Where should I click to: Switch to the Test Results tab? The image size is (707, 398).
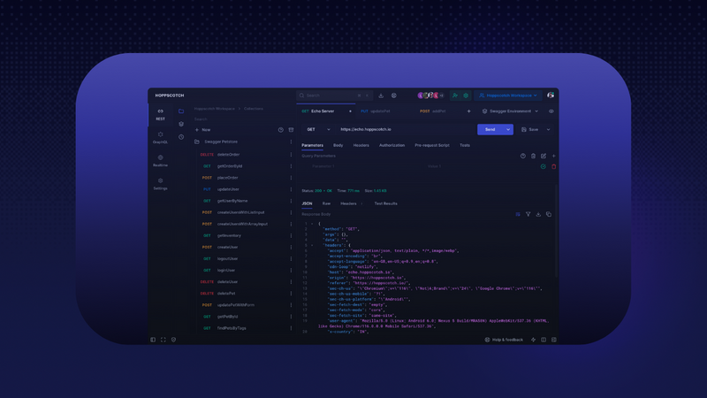tap(386, 203)
